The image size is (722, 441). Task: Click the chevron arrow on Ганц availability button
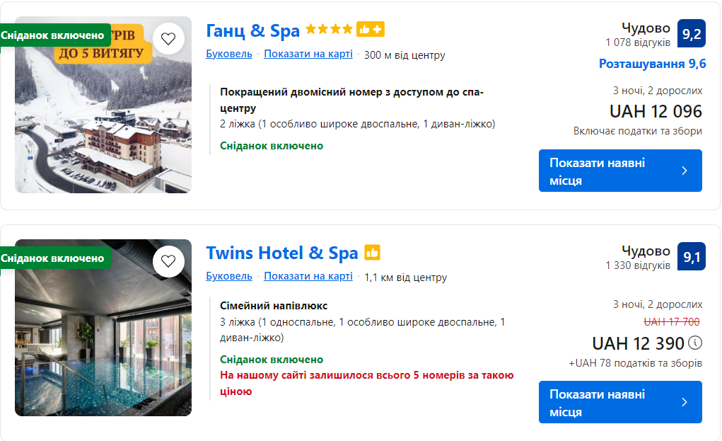[685, 171]
